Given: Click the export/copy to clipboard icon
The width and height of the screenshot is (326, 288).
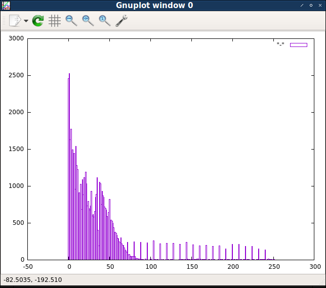Looking at the screenshot, I should click(x=15, y=21).
